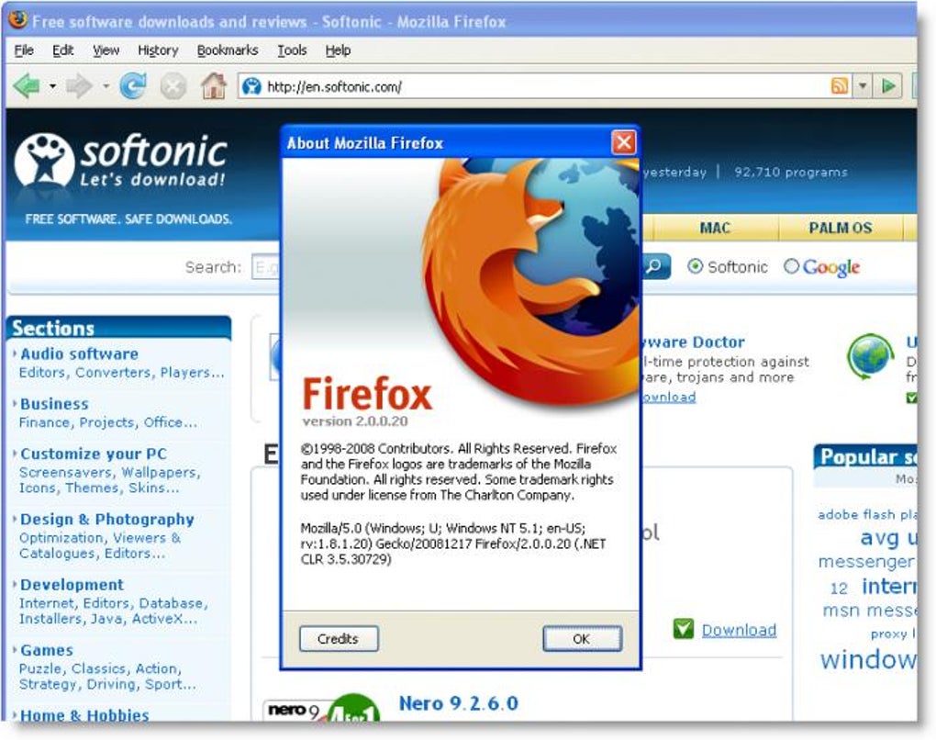Open the Edit menu
The width and height of the screenshot is (936, 740).
tap(62, 50)
